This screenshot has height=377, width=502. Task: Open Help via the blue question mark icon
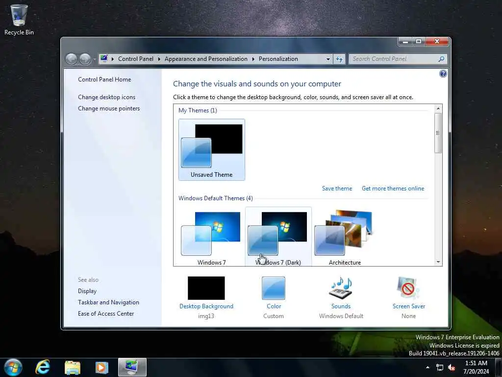pos(443,74)
